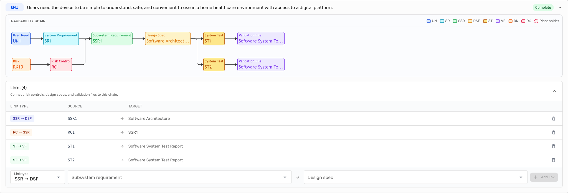Click the SR legend entry
This screenshot has height=193, width=568.
coord(445,21)
